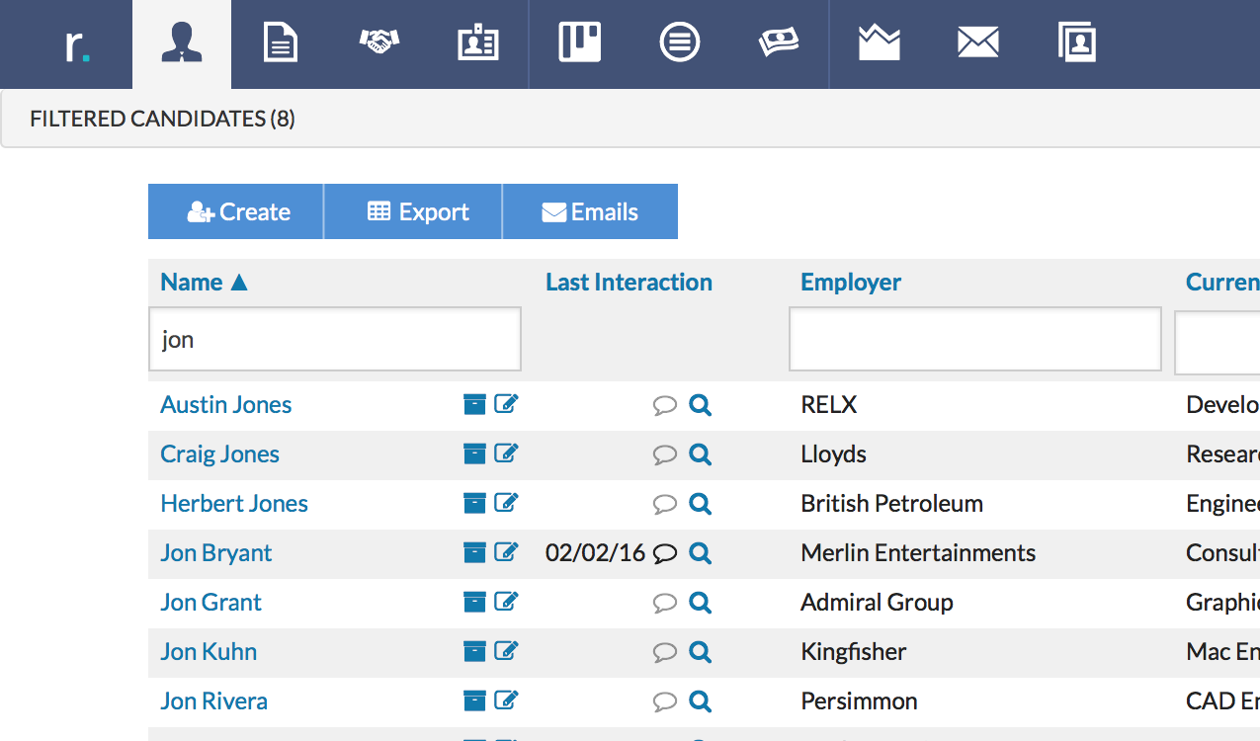Click the r. logo home icon
The width and height of the screenshot is (1260, 741).
point(77,44)
